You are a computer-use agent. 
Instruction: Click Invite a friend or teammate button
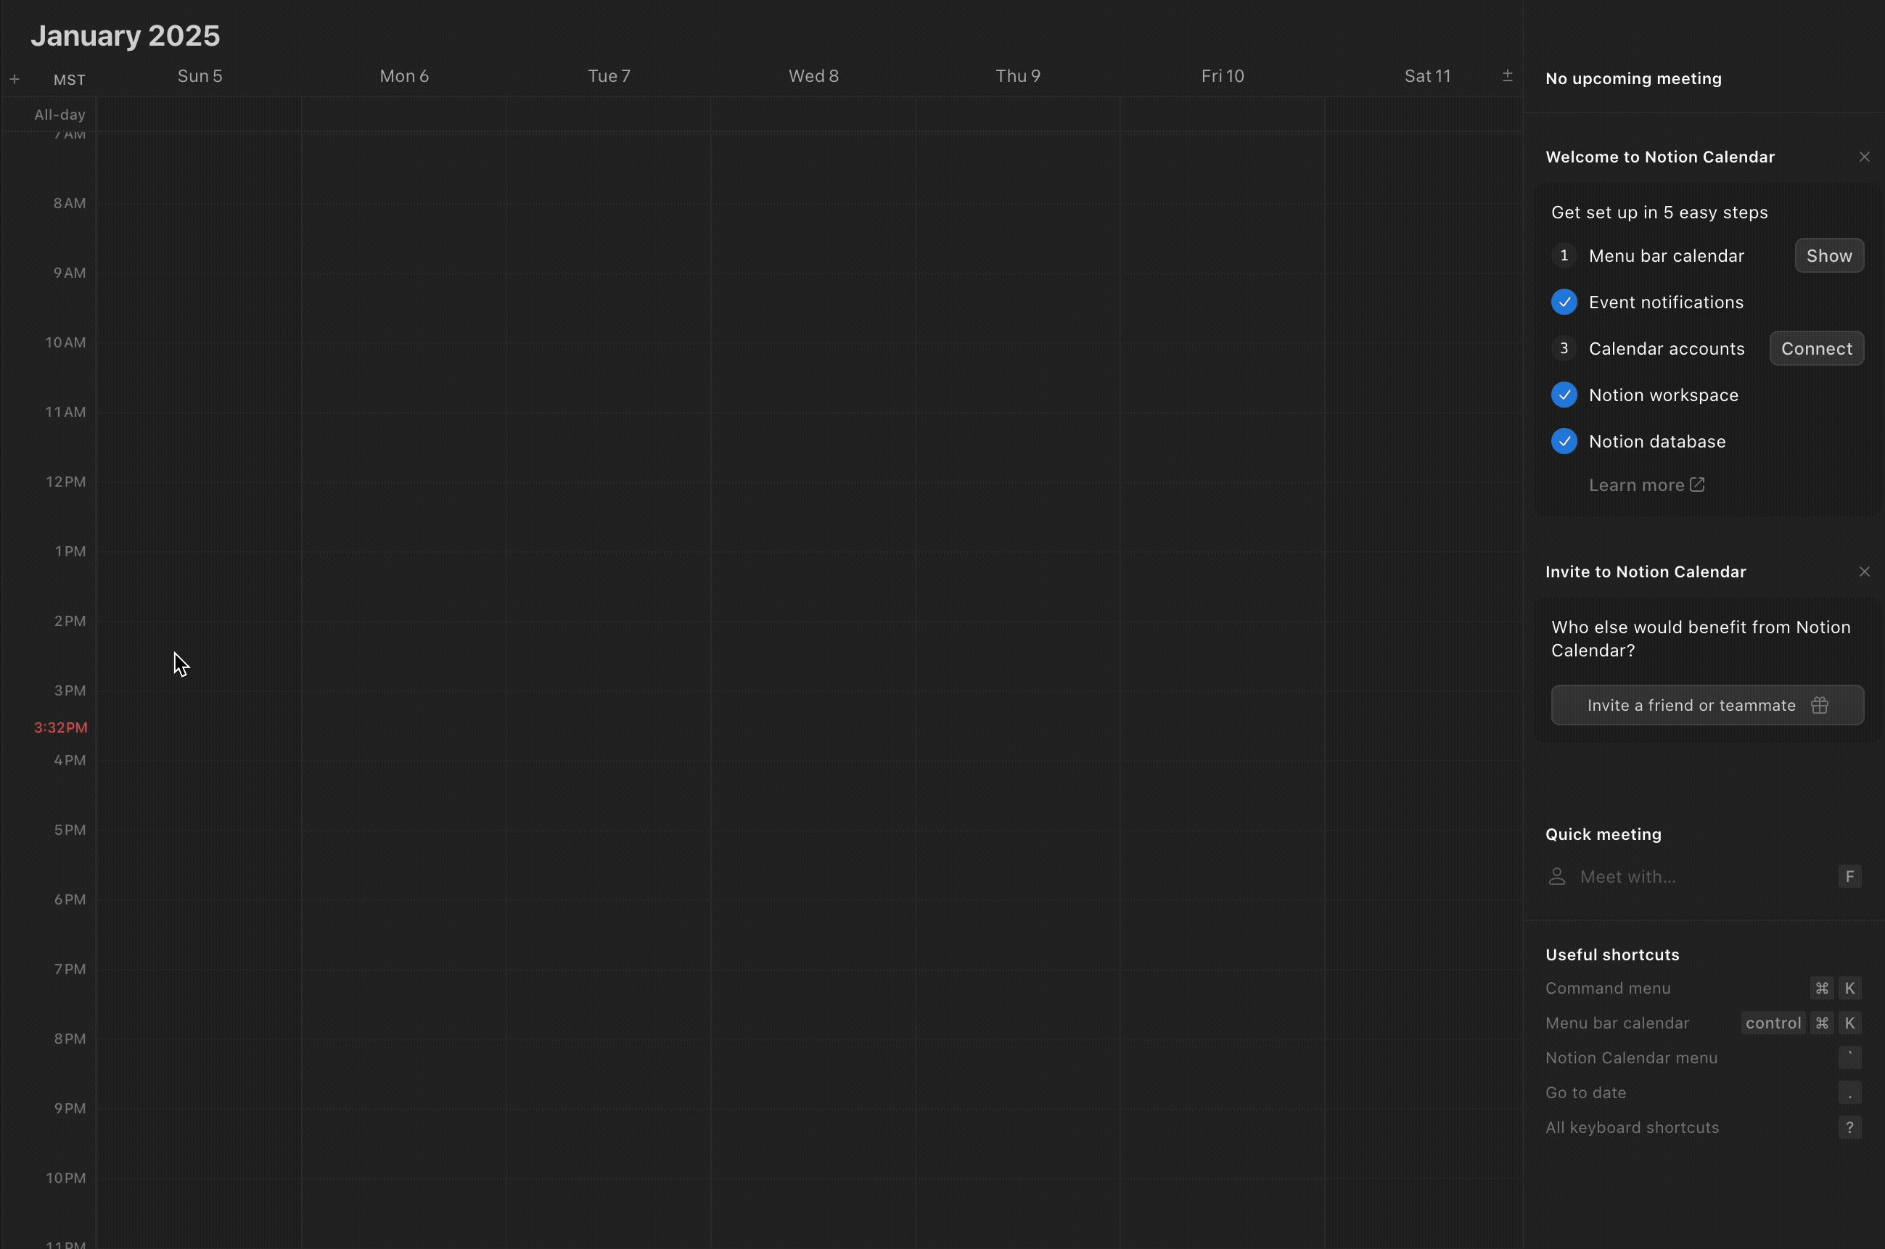(1707, 705)
